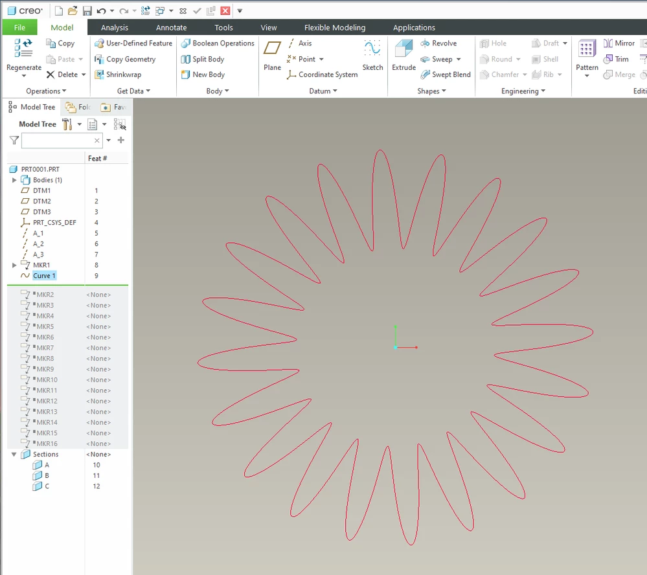This screenshot has width=647, height=575.
Task: Open the Get Data group dropdown
Action: coord(133,91)
